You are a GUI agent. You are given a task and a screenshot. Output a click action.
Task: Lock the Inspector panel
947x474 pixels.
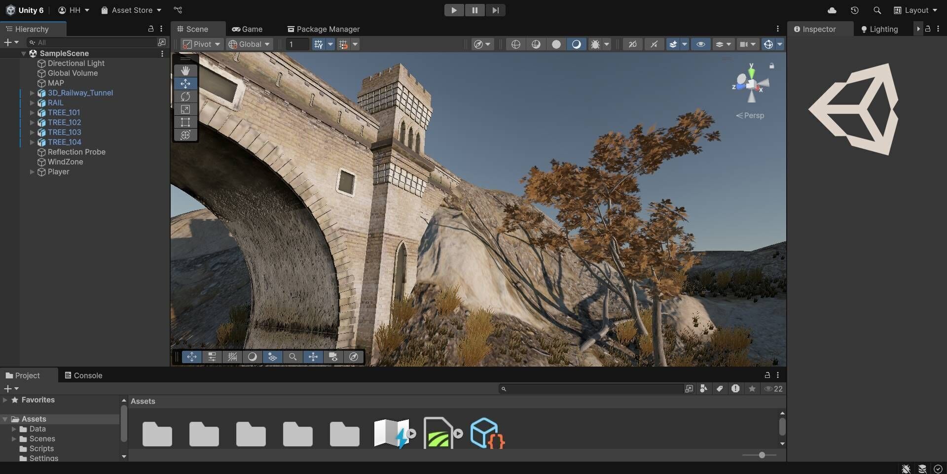(x=928, y=29)
